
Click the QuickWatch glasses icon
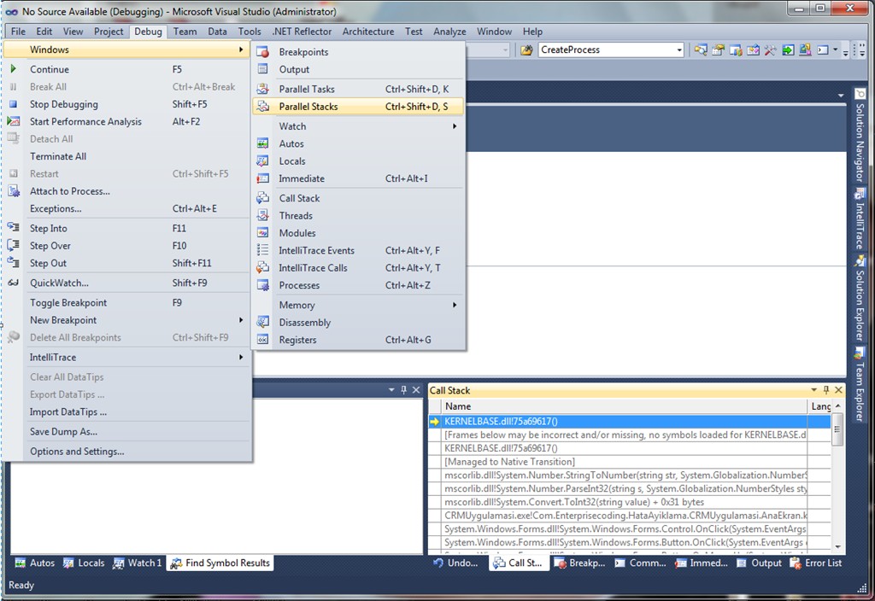pos(14,283)
